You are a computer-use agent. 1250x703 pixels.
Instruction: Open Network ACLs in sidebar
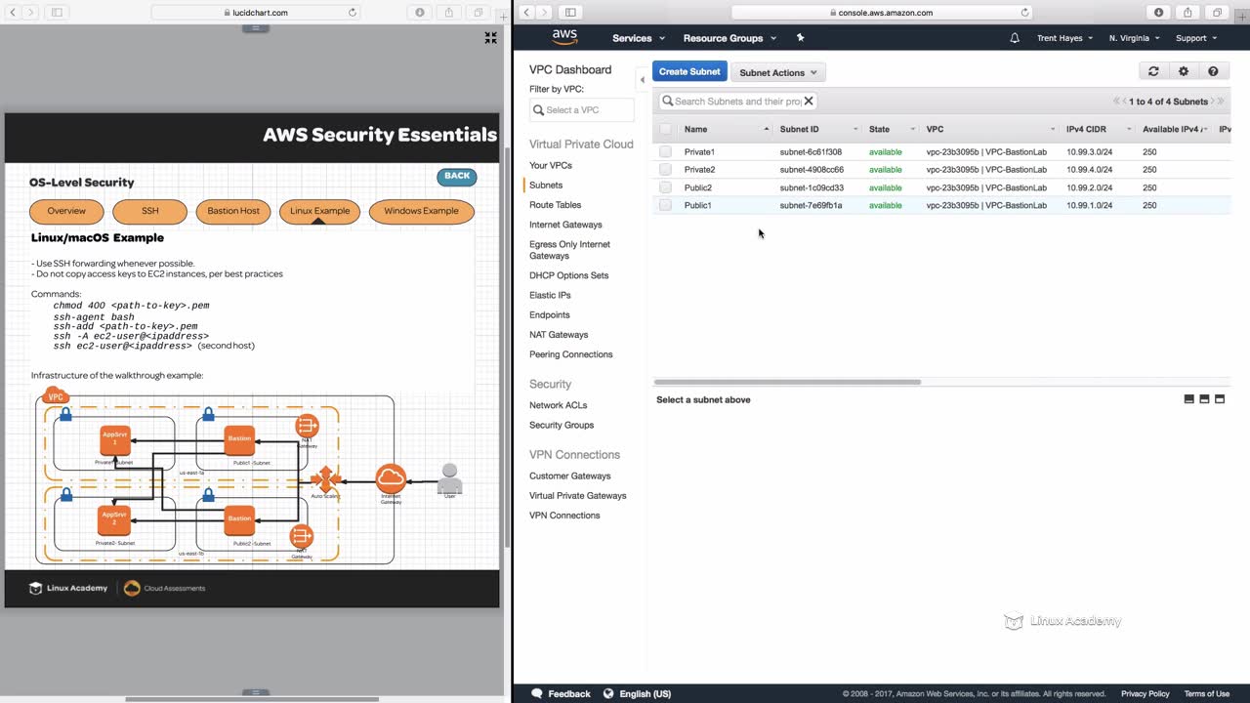click(558, 405)
